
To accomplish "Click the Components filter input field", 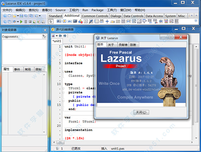I will point(30,37).
